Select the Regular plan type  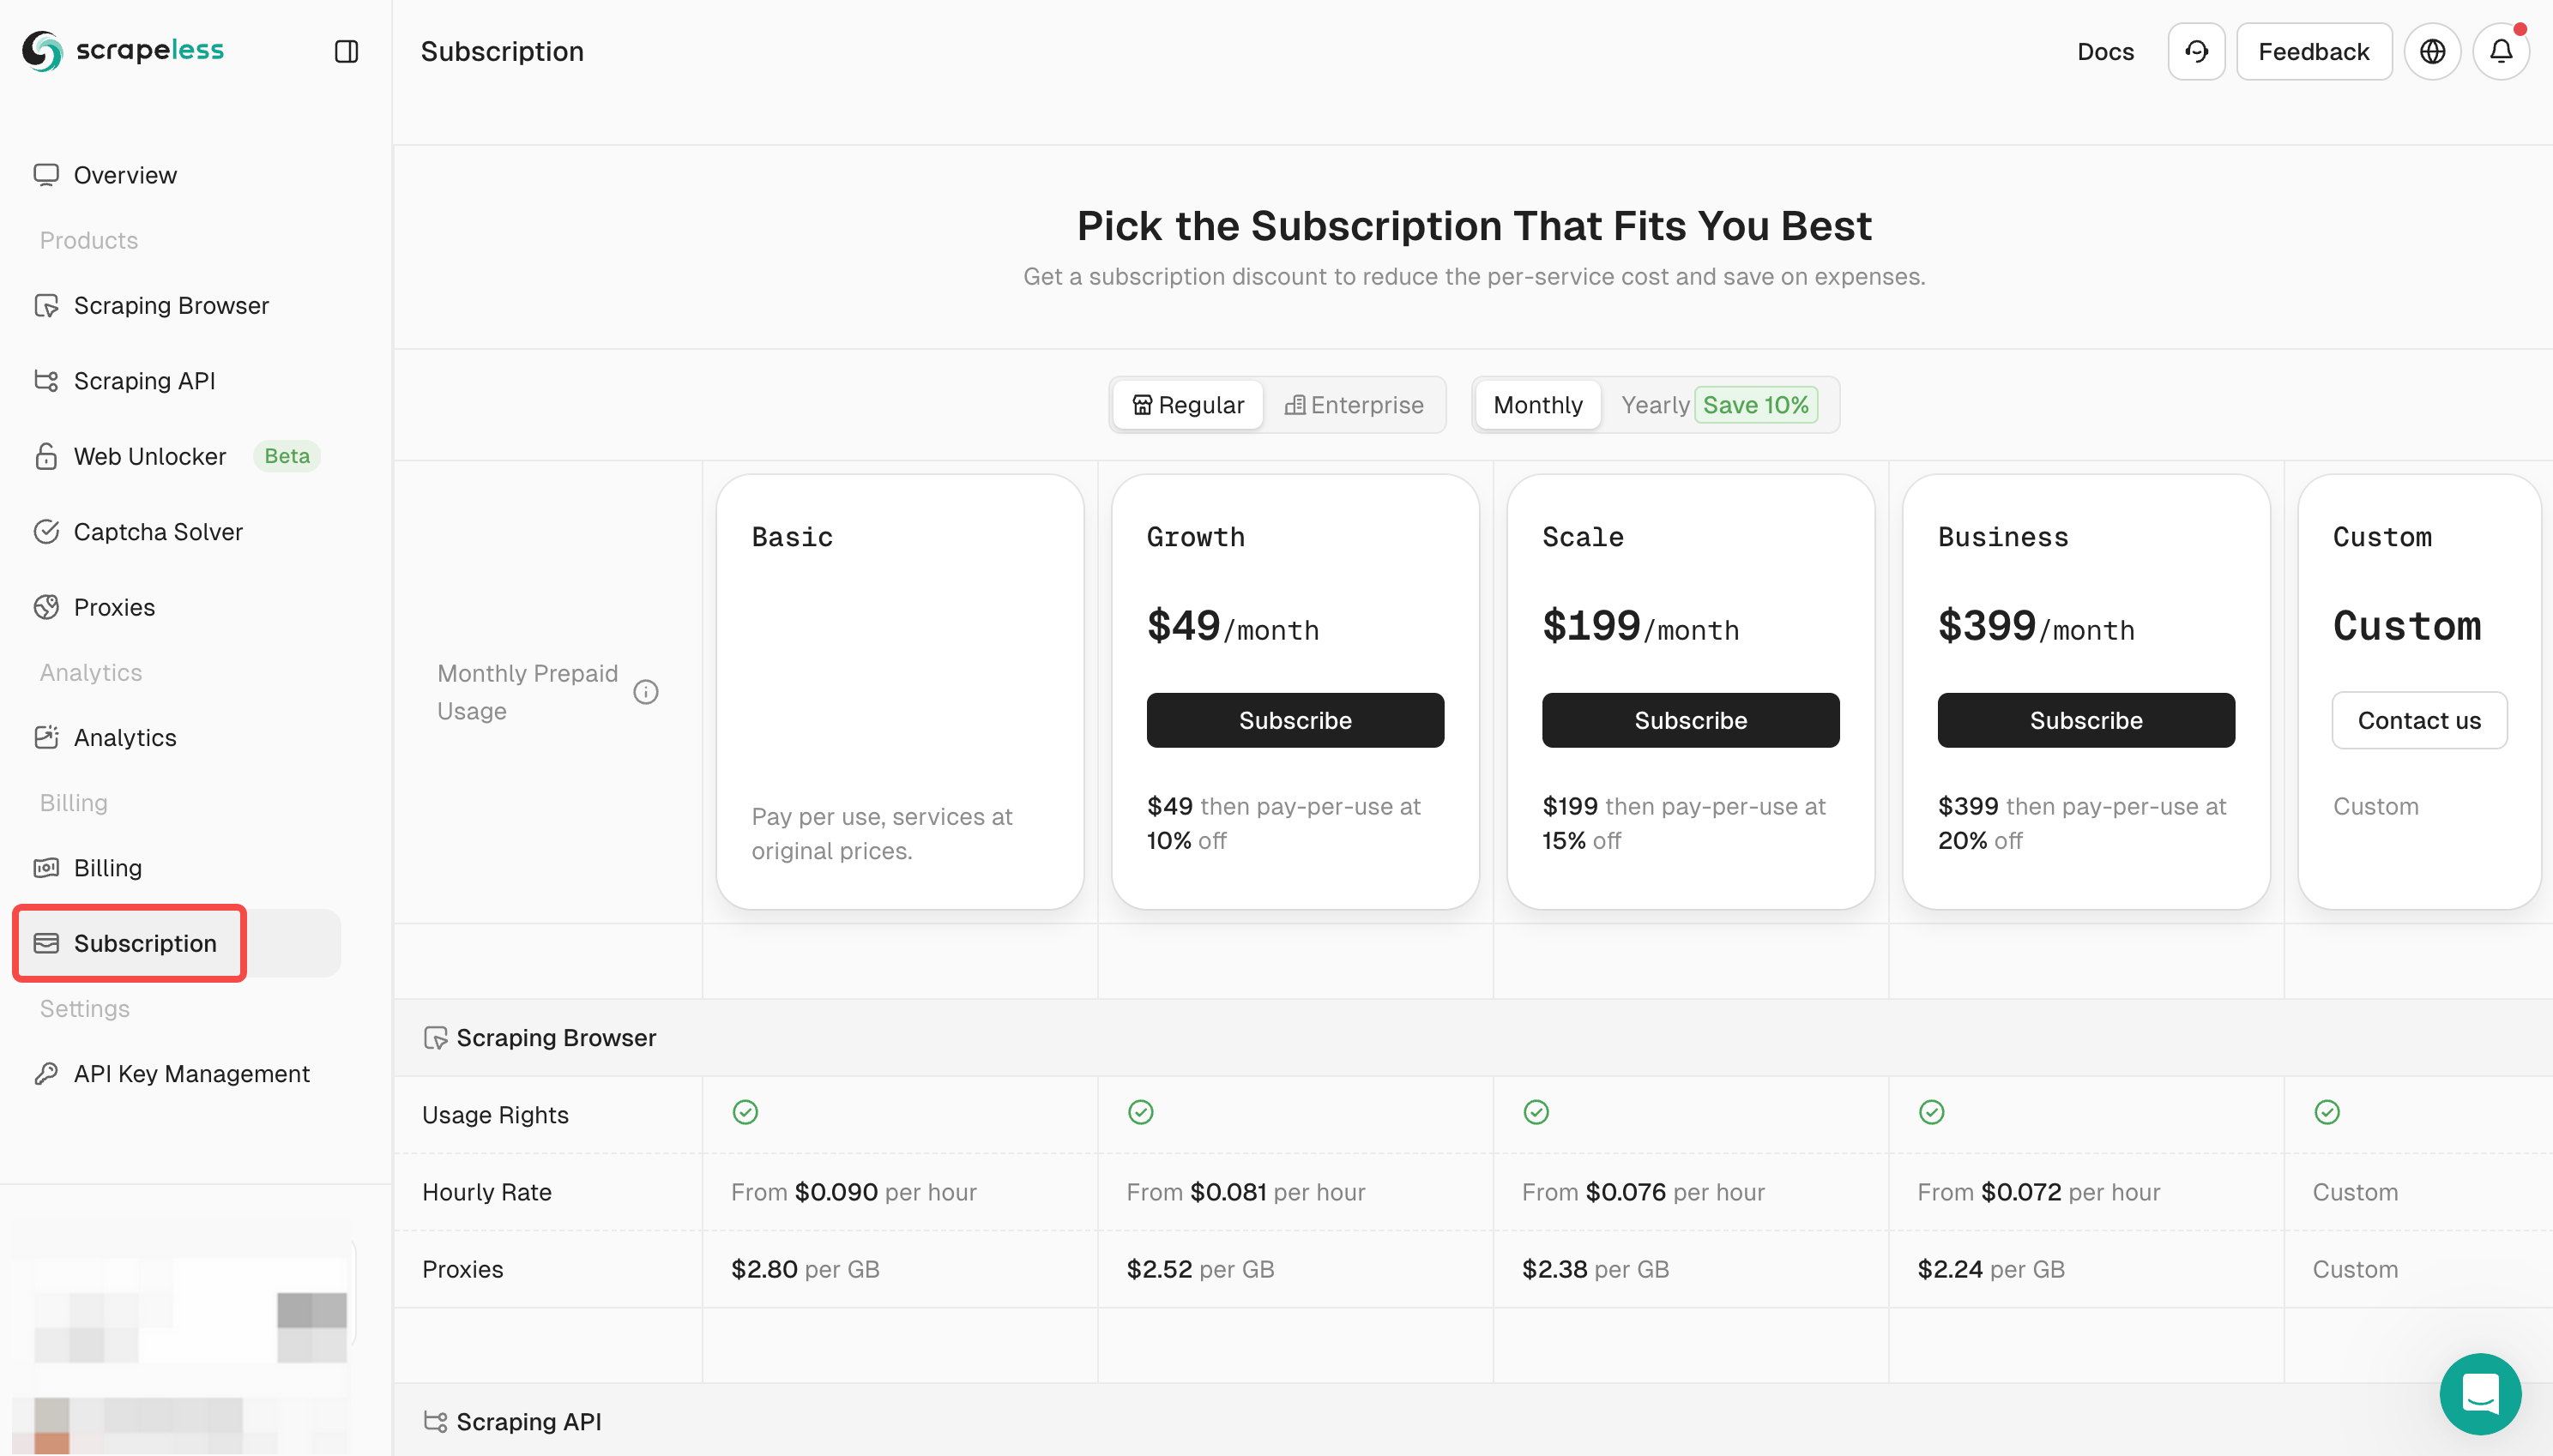click(x=1187, y=405)
